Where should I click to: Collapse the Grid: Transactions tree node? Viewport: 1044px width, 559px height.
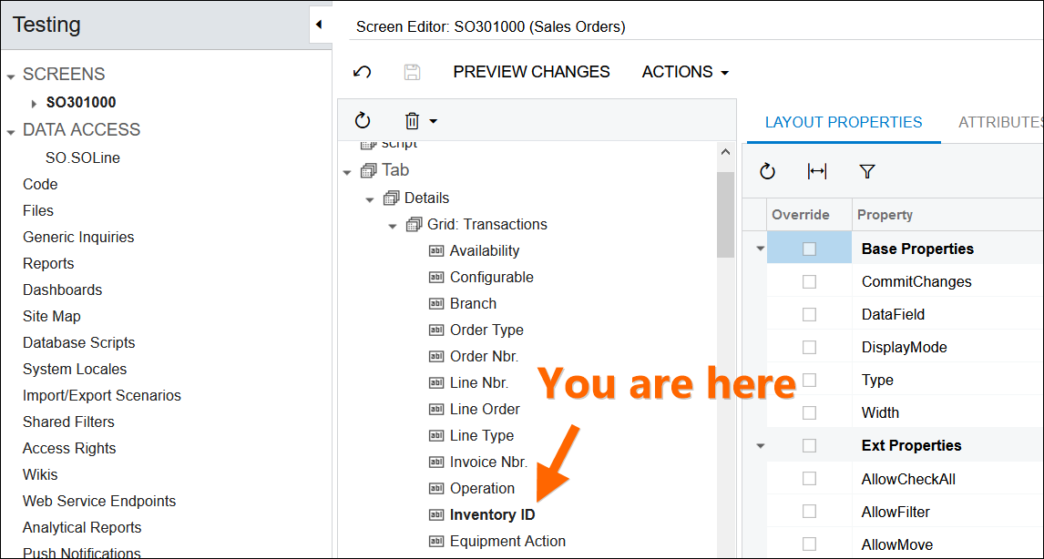pos(393,225)
